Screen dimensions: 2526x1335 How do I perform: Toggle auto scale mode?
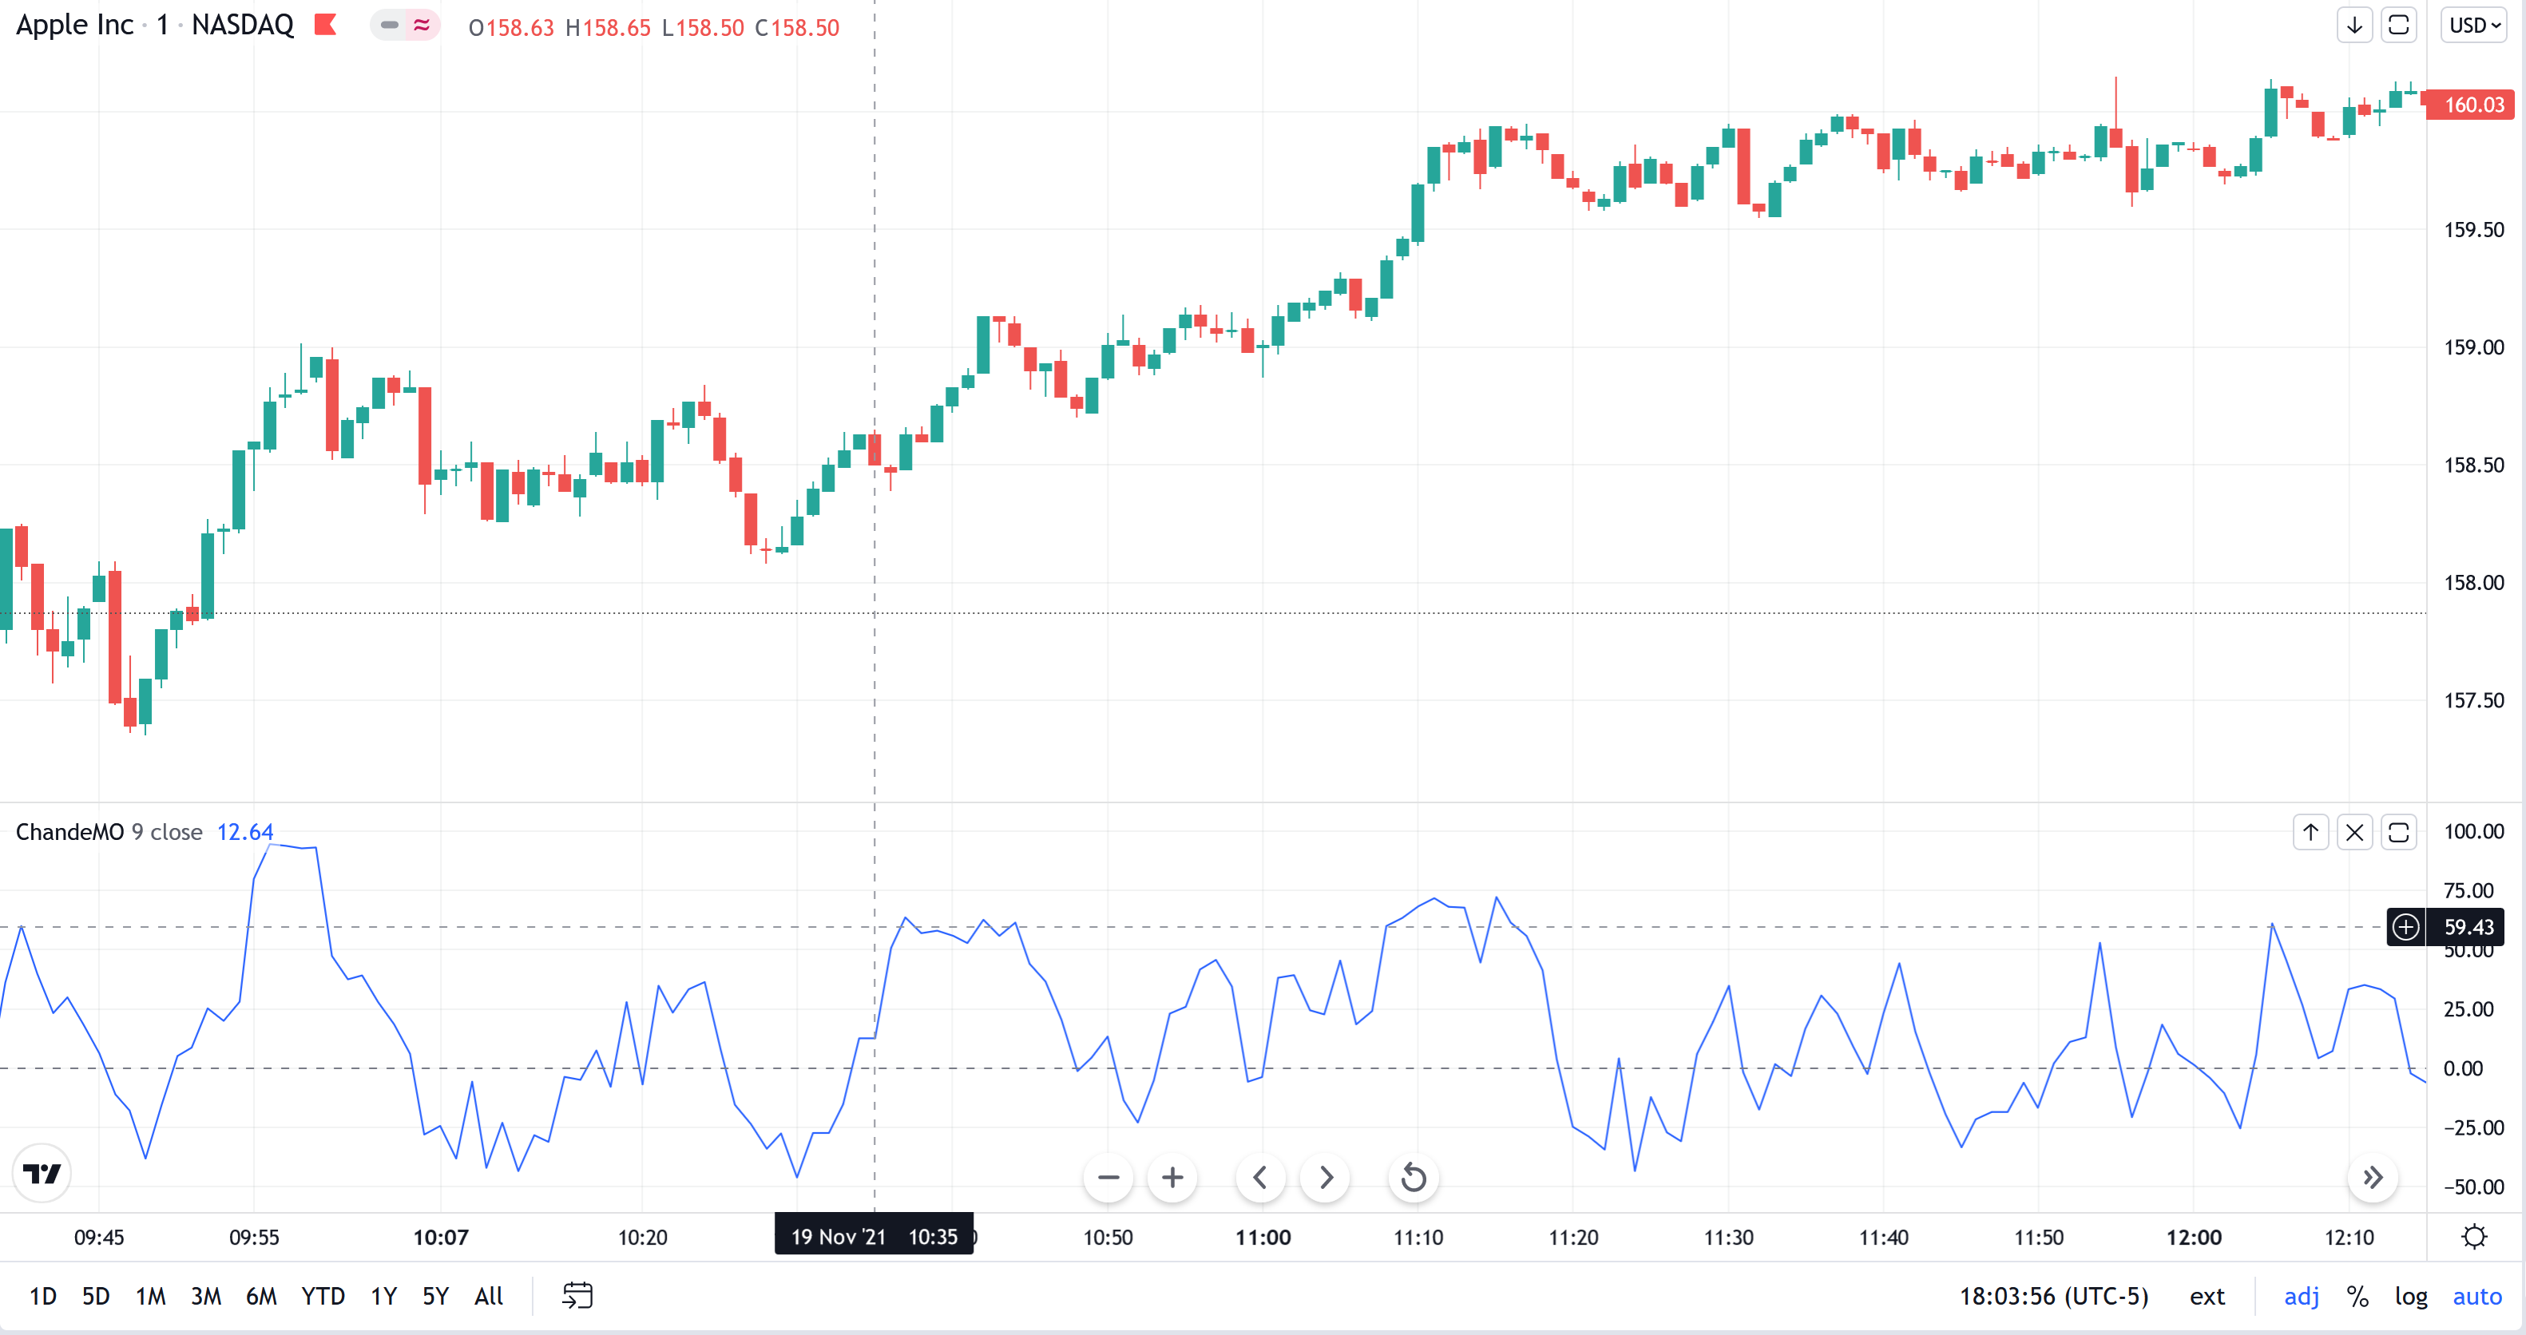(x=2477, y=1297)
